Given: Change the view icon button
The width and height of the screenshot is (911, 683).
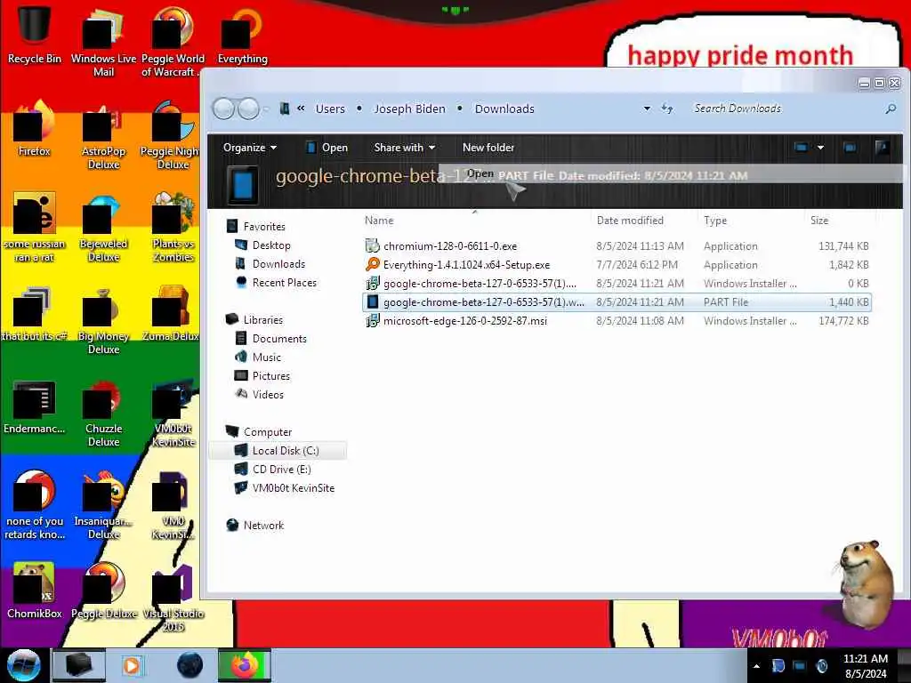Looking at the screenshot, I should pos(801,148).
